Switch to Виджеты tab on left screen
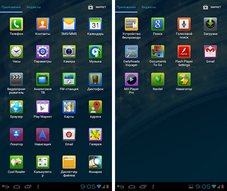Viewport: 227px width, 191px height. click(x=34, y=7)
